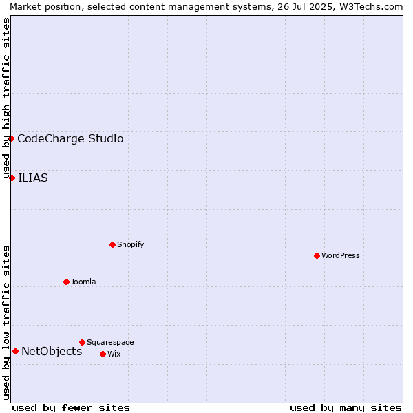
Task: Click the Shopify red data point
Action: point(112,244)
